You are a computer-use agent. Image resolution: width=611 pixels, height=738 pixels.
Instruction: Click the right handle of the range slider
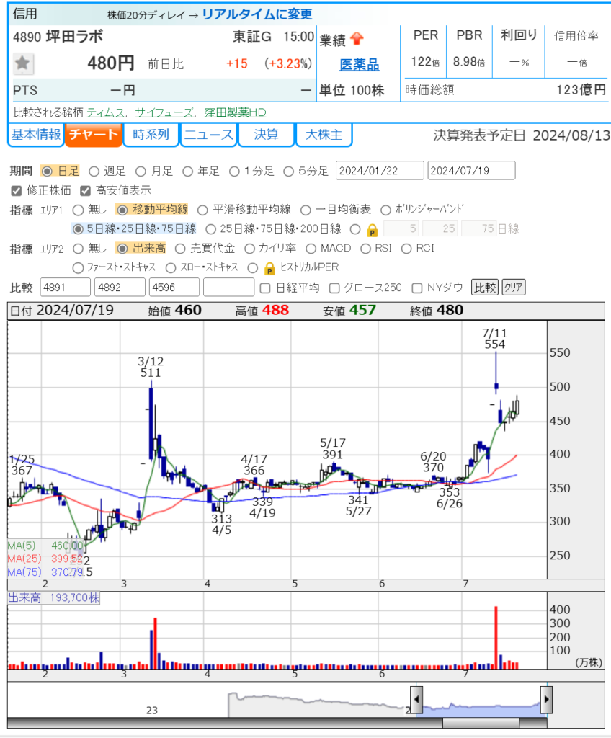tap(546, 699)
